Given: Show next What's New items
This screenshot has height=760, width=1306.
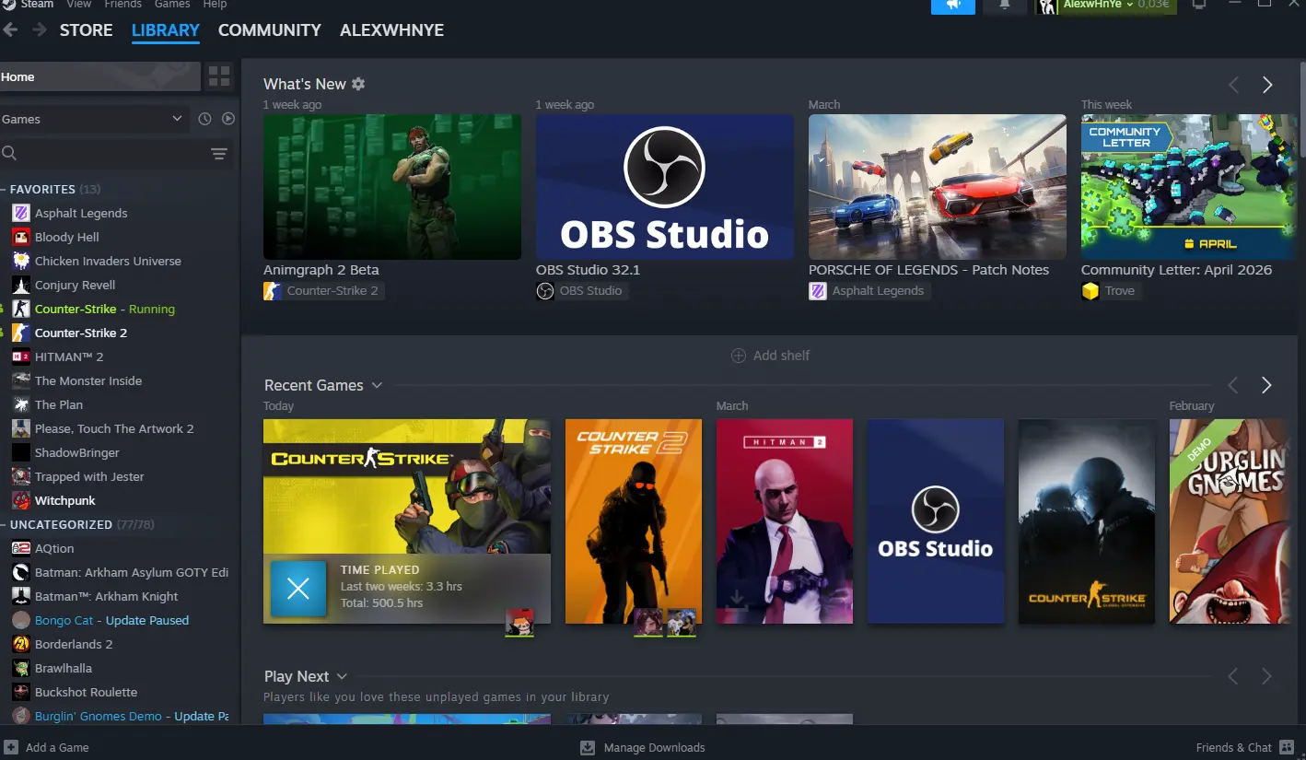Looking at the screenshot, I should 1267,85.
